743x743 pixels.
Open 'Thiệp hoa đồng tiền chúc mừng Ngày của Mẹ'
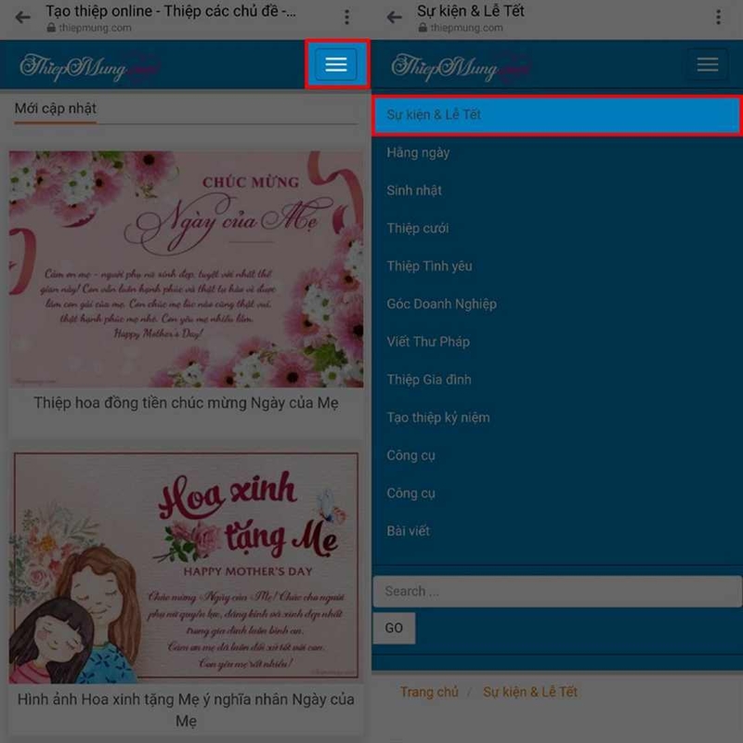coord(186,403)
